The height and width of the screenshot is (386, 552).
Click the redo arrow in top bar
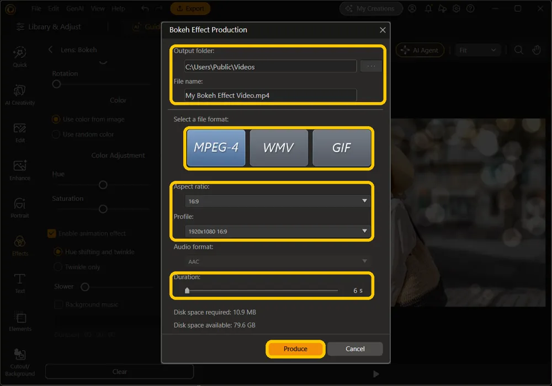(159, 8)
